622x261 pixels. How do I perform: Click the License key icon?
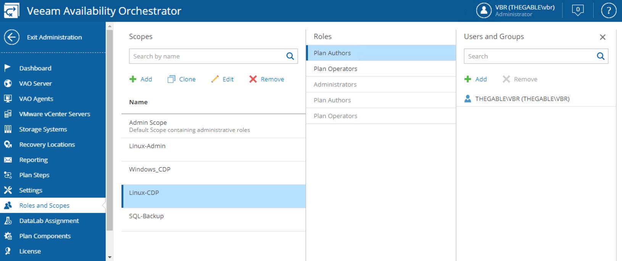pos(8,251)
